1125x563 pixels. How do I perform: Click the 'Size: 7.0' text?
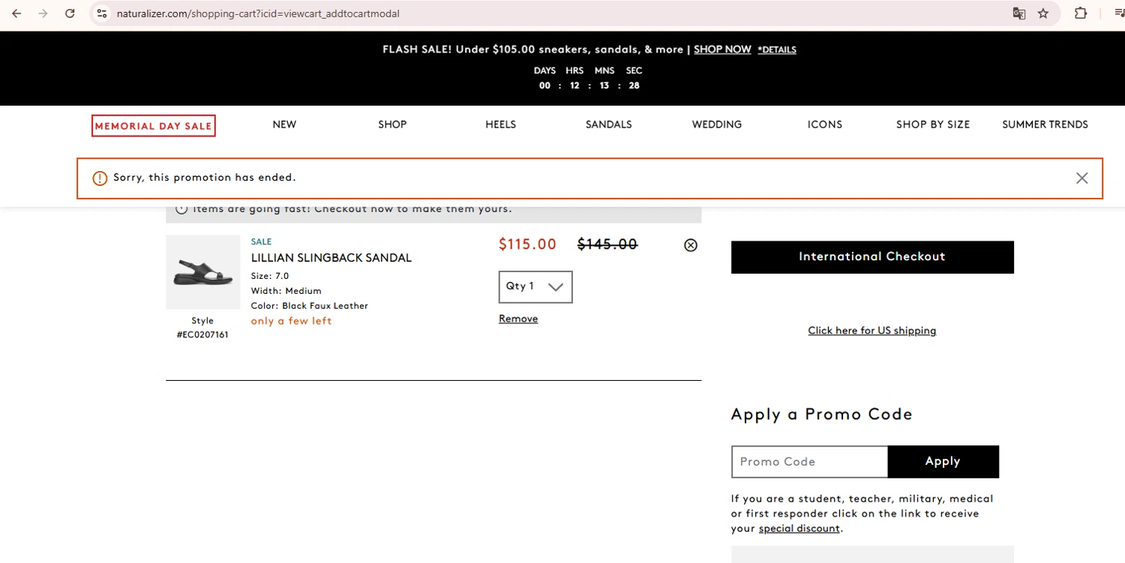point(270,276)
